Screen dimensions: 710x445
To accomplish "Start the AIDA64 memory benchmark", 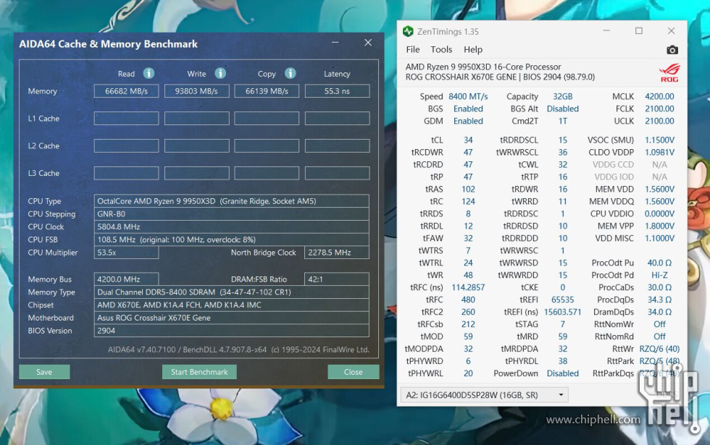I will [x=199, y=372].
